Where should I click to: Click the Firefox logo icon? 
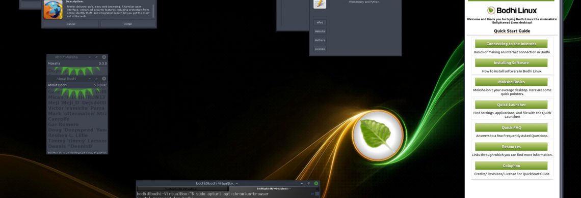[x=53, y=10]
